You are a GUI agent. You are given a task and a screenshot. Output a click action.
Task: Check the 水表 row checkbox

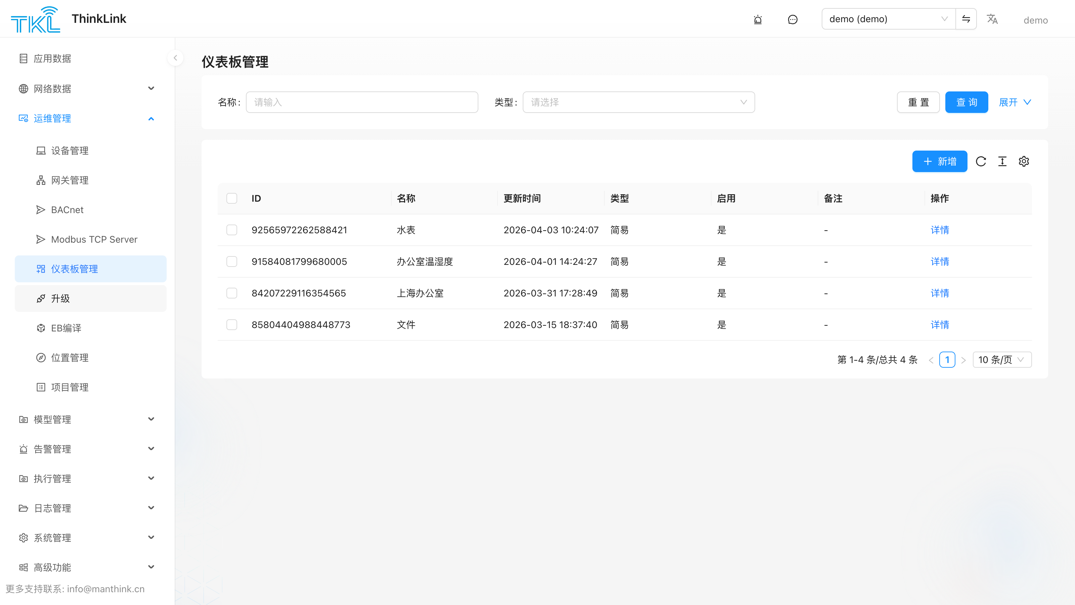[x=231, y=230]
